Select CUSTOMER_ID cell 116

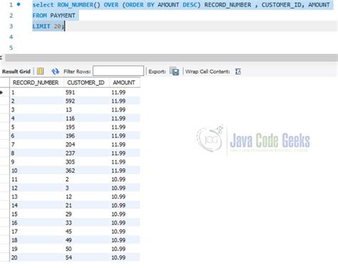(86, 119)
